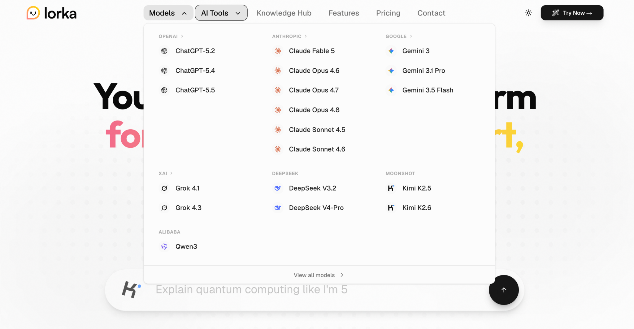Click the Anthropic icon beside Claude Opus 4.6
Screen dimensions: 634x329
(x=278, y=70)
